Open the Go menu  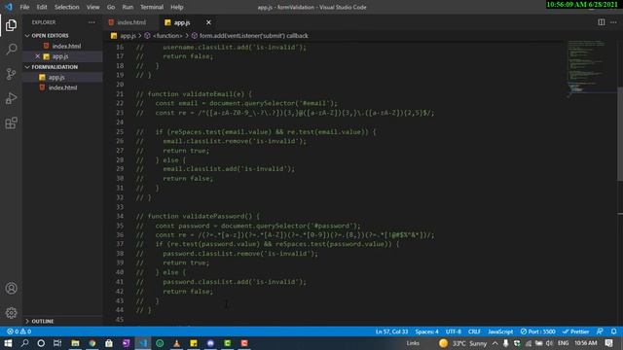111,7
